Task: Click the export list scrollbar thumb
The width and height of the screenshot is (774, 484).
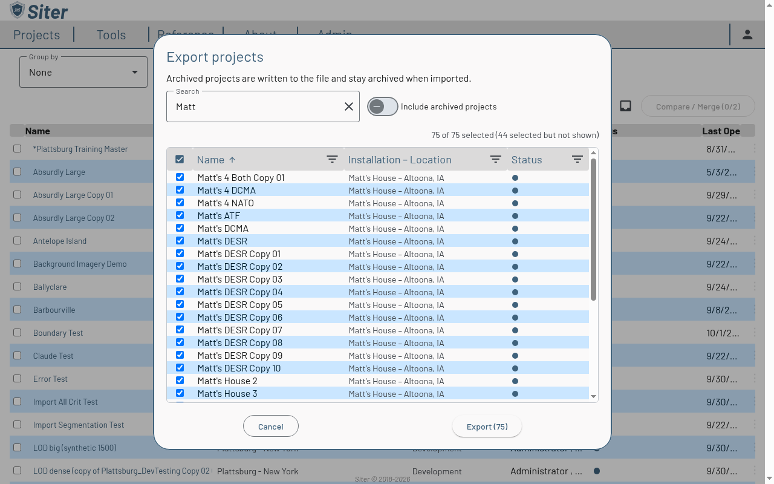Action: [x=593, y=229]
